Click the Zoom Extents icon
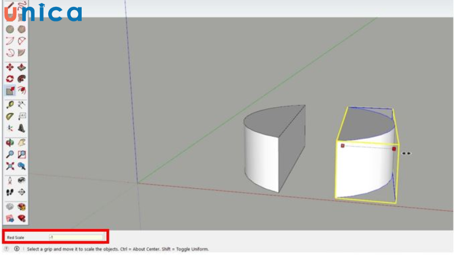Screen dimensions: 454x255 [x=10, y=166]
